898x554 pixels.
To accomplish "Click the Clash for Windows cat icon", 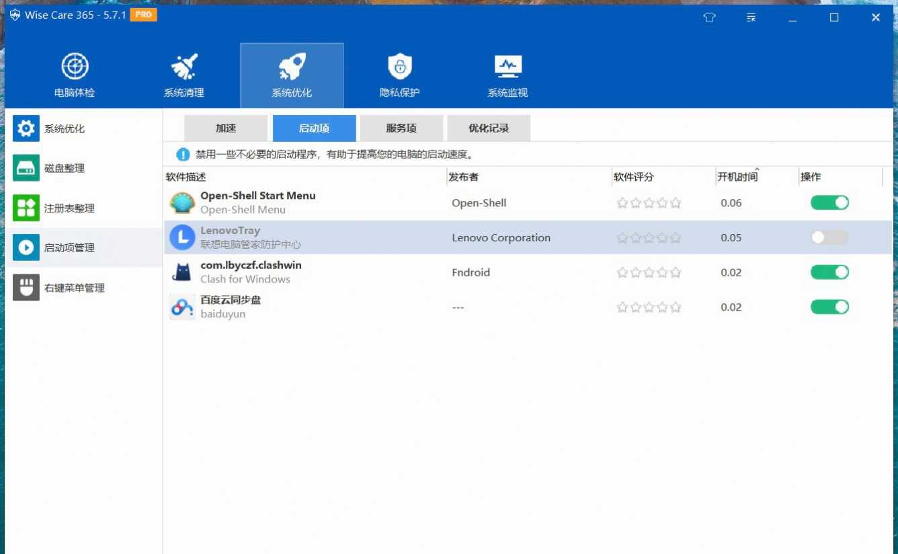I will coord(182,272).
